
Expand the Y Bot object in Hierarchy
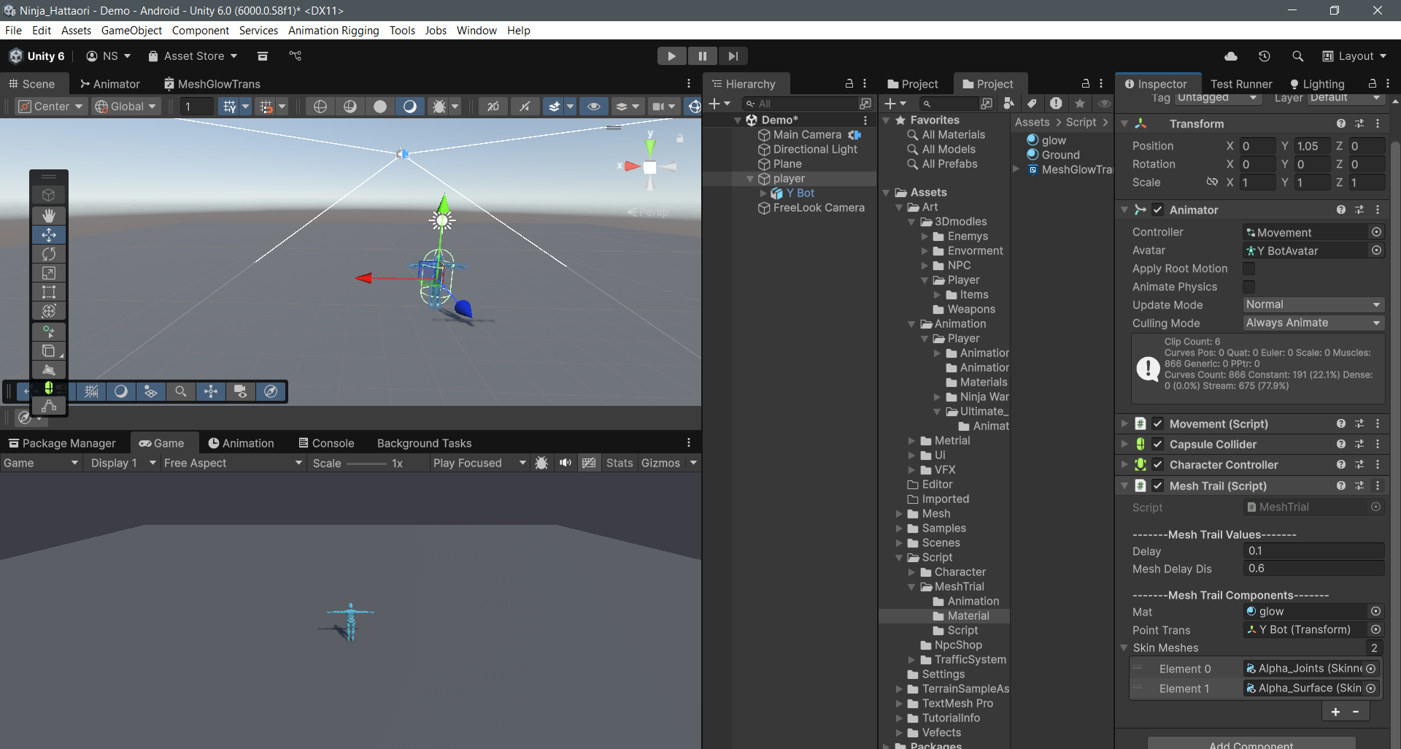[764, 193]
